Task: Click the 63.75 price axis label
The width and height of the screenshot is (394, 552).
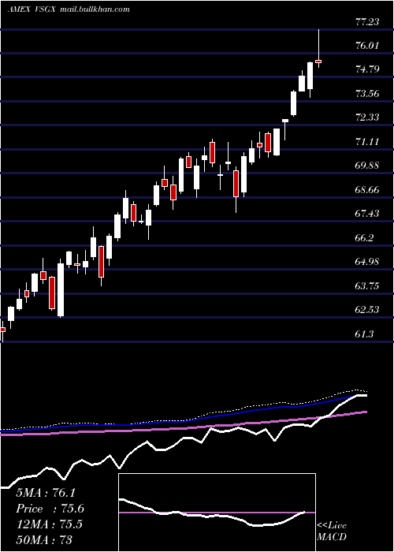Action: point(367,285)
